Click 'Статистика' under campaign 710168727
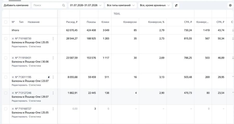The image size is (234, 124). [x=35, y=117]
